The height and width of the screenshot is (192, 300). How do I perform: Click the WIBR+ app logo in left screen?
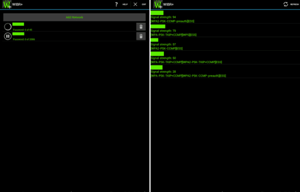7,4
